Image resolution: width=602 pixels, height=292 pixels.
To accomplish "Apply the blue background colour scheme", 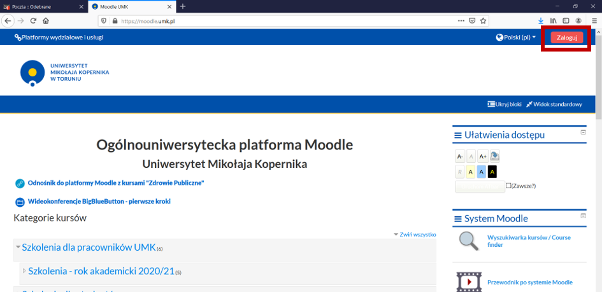I will (x=482, y=172).
